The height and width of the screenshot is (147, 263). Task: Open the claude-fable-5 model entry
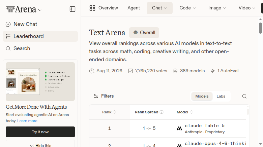(x=205, y=125)
